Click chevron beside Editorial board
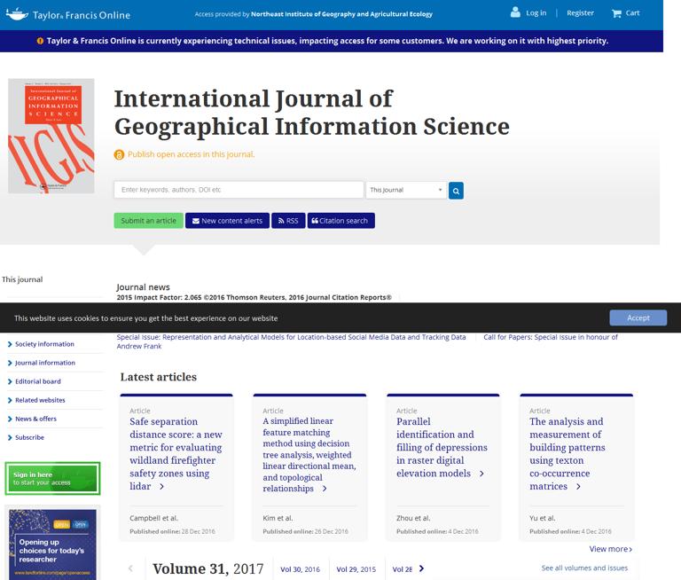Image resolution: width=681 pixels, height=580 pixels. (x=10, y=382)
